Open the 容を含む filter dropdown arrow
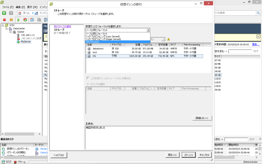This screenshot has height=164, width=262. coord(226,51)
